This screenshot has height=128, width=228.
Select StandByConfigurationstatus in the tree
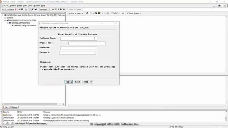25,26
